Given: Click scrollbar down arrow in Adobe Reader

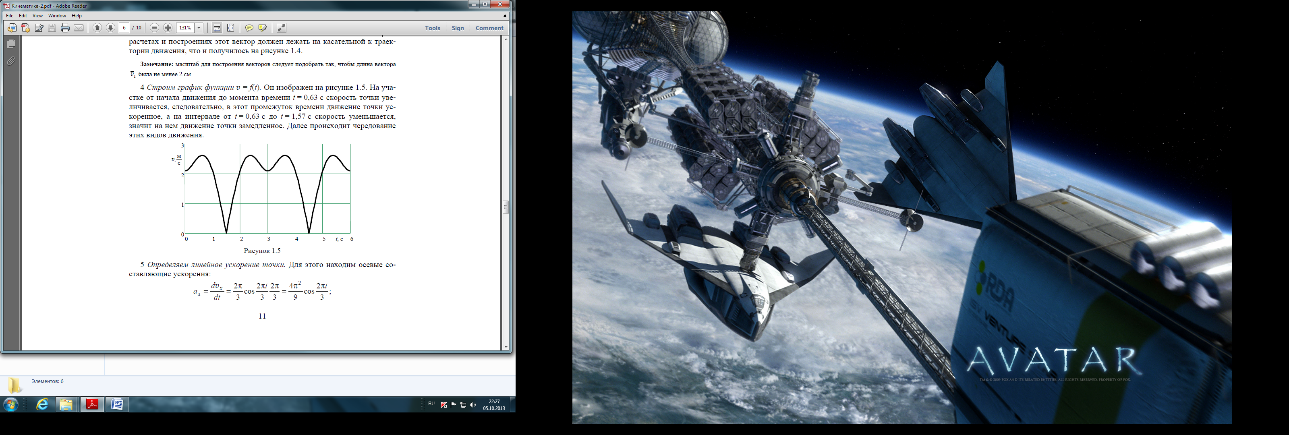Looking at the screenshot, I should coord(506,347).
